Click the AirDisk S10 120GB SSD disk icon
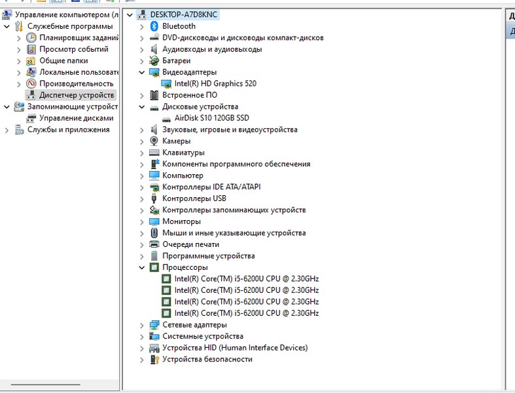515x393 pixels. pos(166,119)
